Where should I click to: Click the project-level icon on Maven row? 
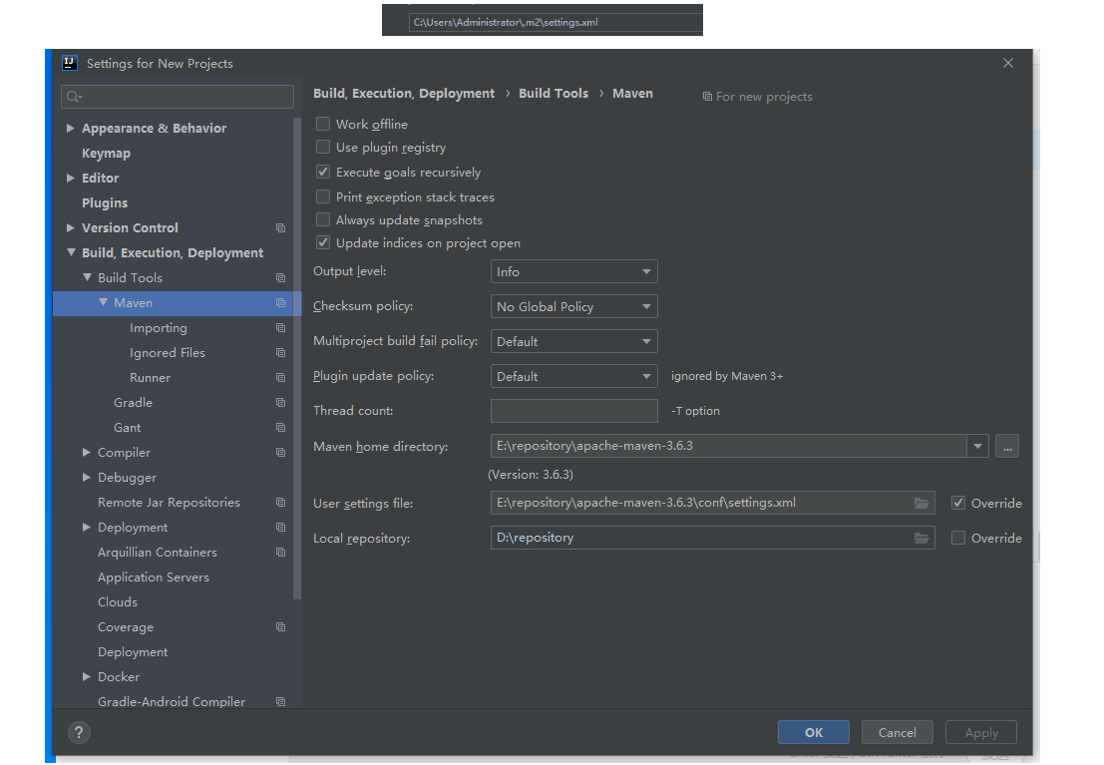281,303
